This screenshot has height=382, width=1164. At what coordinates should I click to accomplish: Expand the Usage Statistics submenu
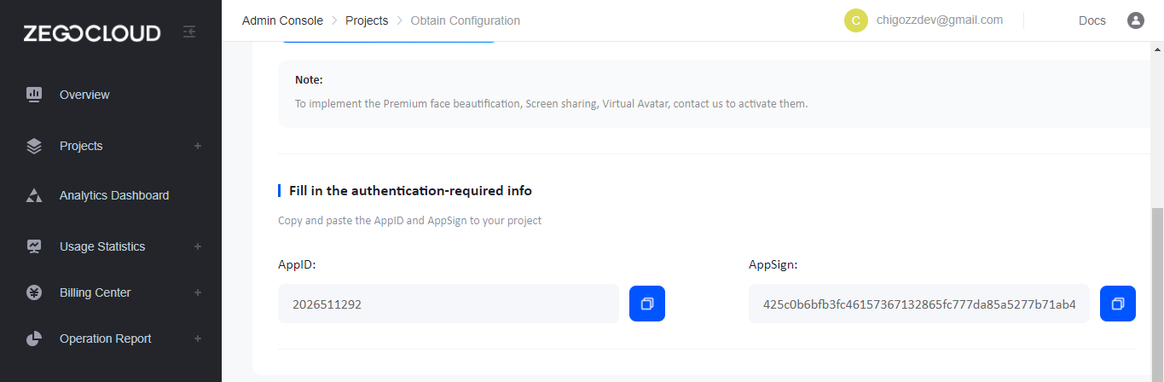click(198, 246)
